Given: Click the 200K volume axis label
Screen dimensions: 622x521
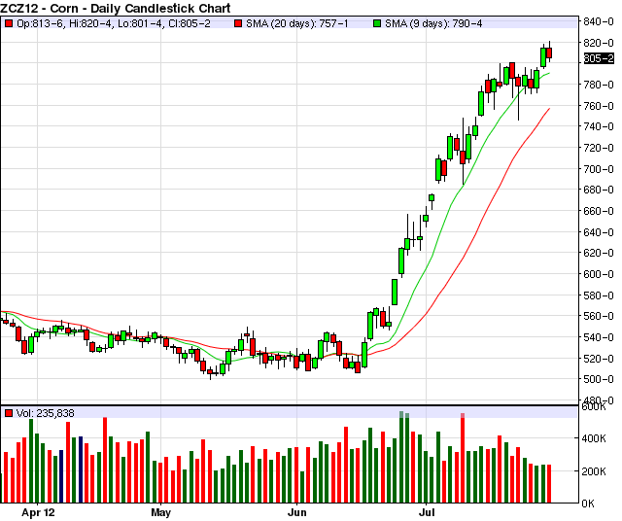Looking at the screenshot, I should (594, 471).
